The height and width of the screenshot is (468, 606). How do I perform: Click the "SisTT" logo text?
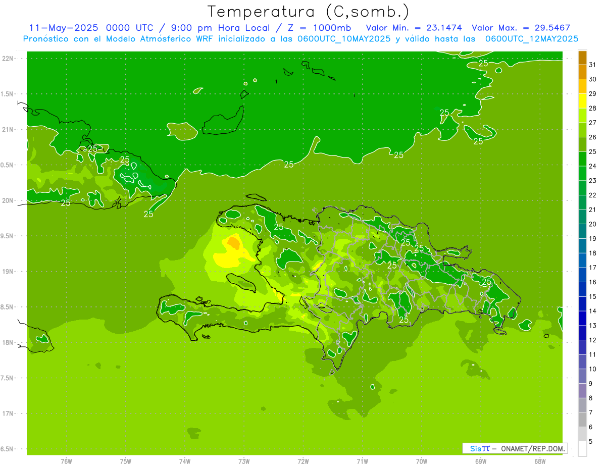pos(480,448)
